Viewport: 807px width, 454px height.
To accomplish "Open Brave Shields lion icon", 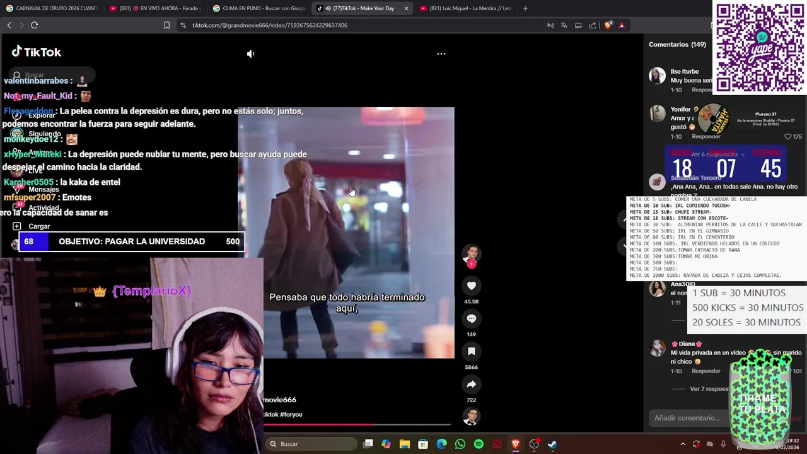I will click(608, 25).
